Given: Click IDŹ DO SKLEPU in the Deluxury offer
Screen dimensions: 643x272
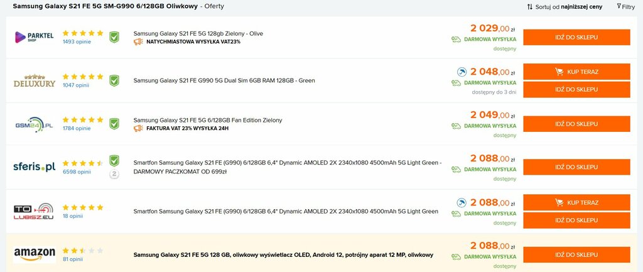Looking at the screenshot, I should [576, 89].
